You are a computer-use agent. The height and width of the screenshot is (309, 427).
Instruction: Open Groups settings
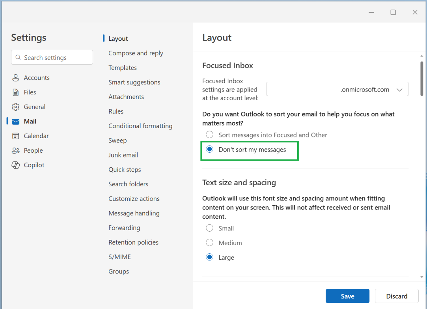(x=119, y=271)
